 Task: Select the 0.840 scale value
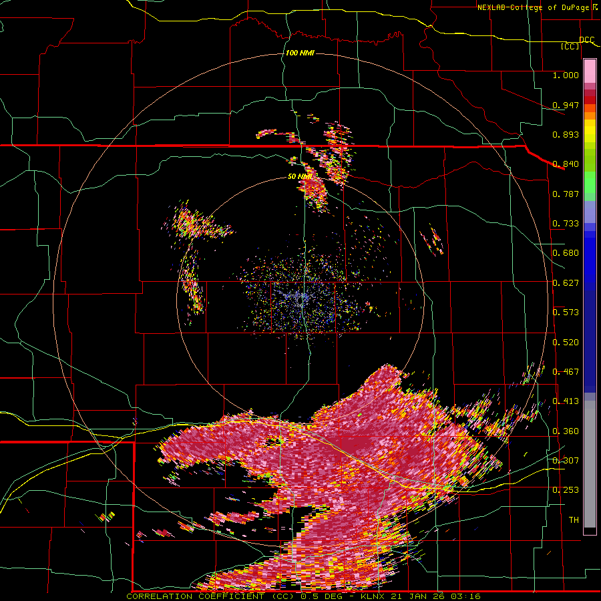(x=566, y=164)
